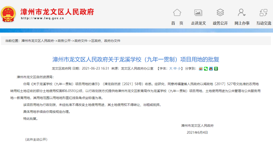
Task: Open the 网上办事 text label in navigation
Action: (x=242, y=23)
